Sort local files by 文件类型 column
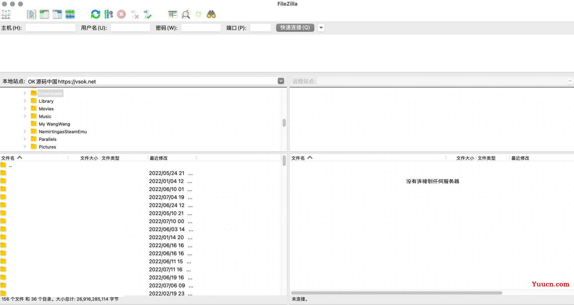 124,158
